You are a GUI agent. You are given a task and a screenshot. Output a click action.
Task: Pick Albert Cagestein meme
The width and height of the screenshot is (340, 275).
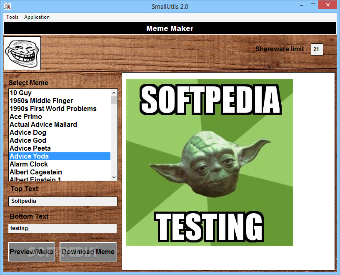[60, 172]
